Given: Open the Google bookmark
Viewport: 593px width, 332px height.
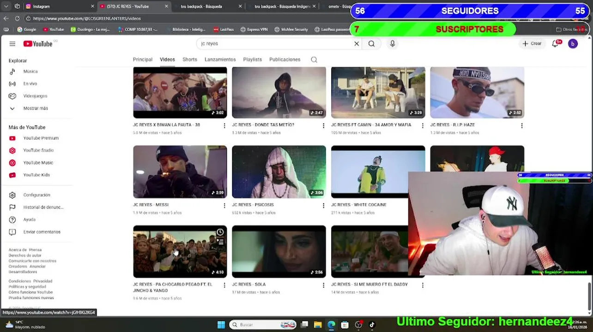Looking at the screenshot, I should tap(26, 30).
